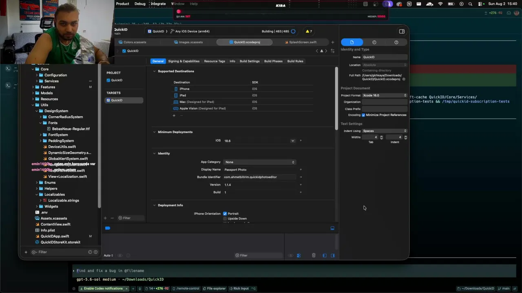Open the Debug menu
This screenshot has height=293, width=522.
point(140,4)
